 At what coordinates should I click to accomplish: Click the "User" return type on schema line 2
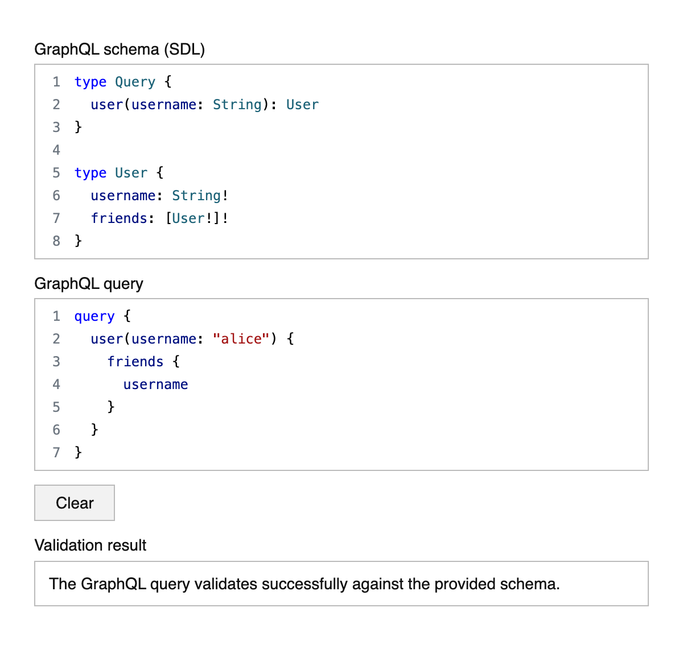click(x=302, y=105)
